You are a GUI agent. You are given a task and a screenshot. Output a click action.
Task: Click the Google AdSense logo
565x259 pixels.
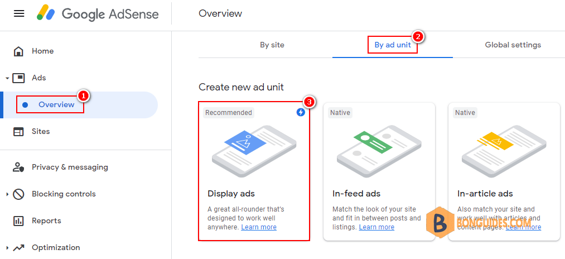[97, 14]
